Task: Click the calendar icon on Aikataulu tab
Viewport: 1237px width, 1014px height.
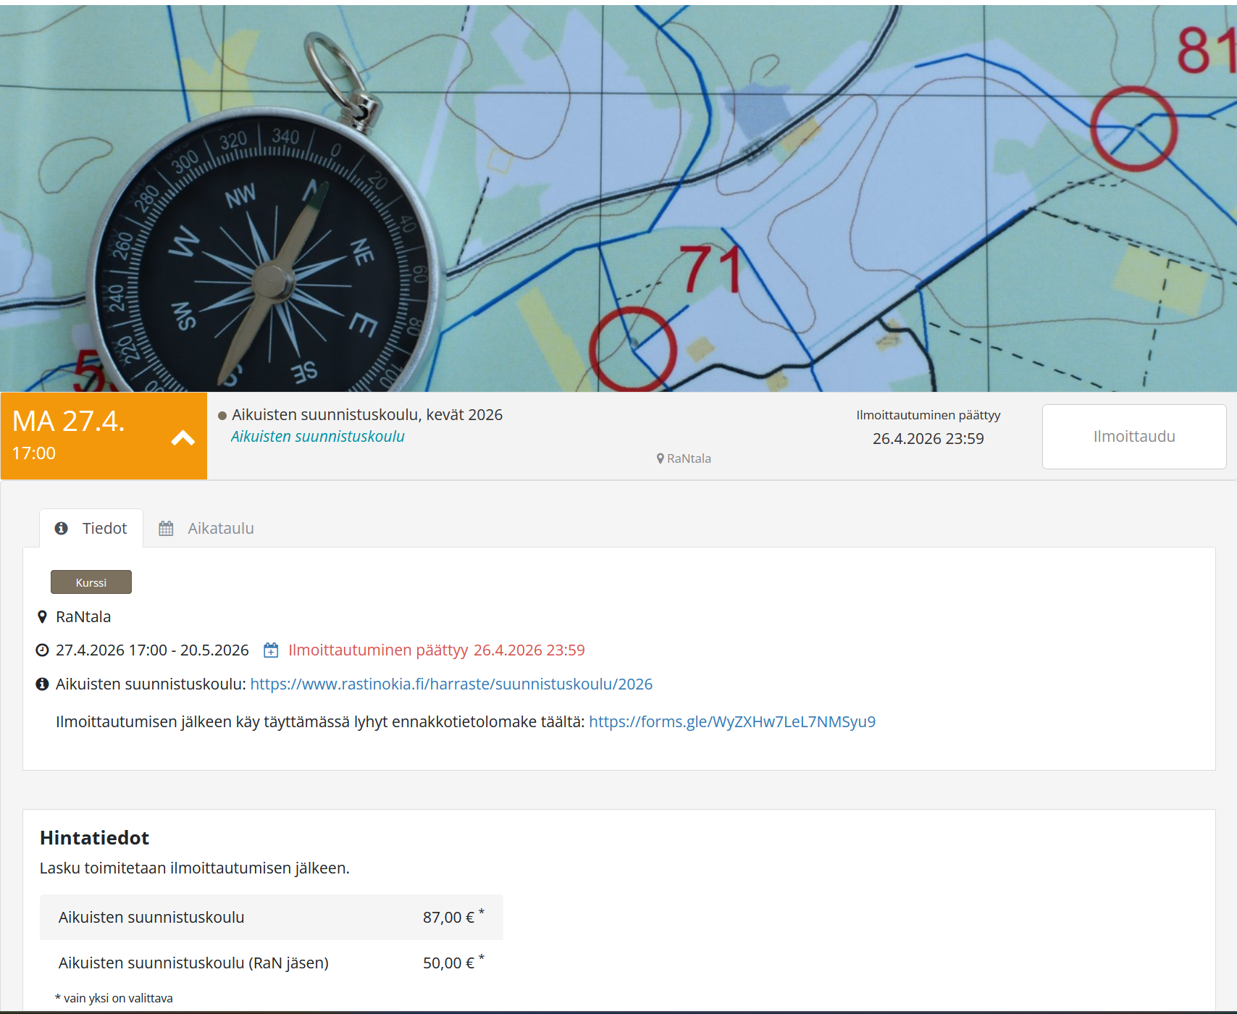Action: click(x=166, y=529)
